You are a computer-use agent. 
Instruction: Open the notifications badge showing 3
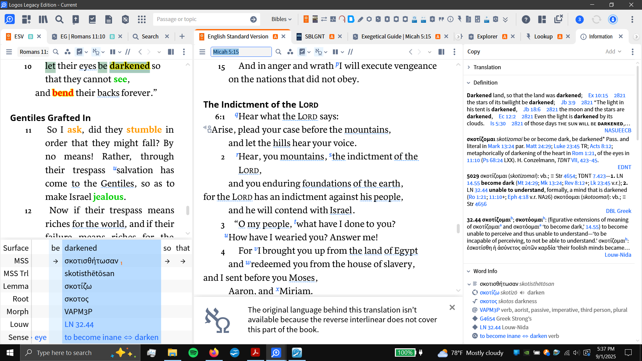[579, 19]
